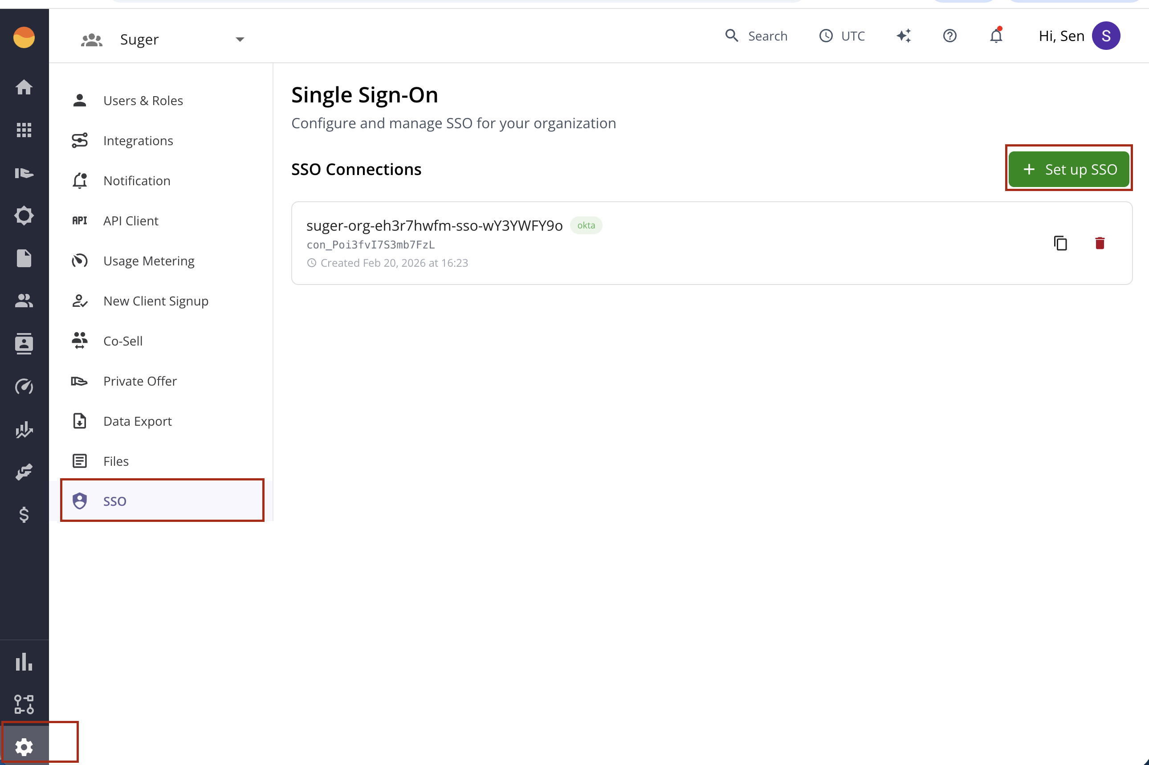This screenshot has height=765, width=1149.
Task: Click the Set up SSO button
Action: click(x=1068, y=169)
